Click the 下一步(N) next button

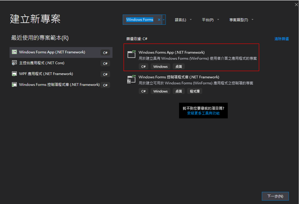275,196
